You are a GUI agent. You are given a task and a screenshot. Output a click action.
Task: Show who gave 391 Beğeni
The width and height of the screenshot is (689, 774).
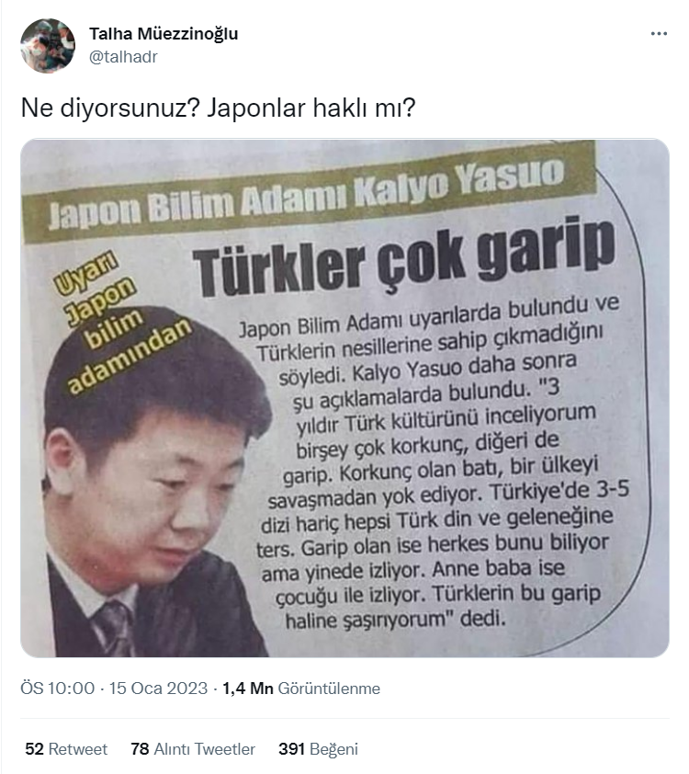click(318, 749)
